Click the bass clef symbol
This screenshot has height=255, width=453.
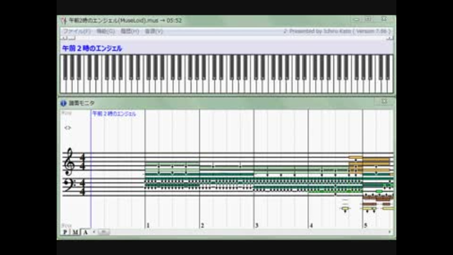point(69,185)
